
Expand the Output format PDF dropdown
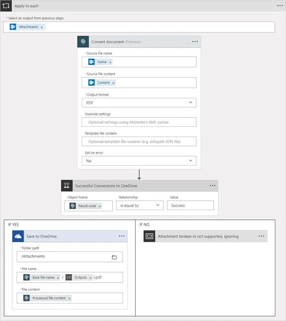[x=139, y=102]
